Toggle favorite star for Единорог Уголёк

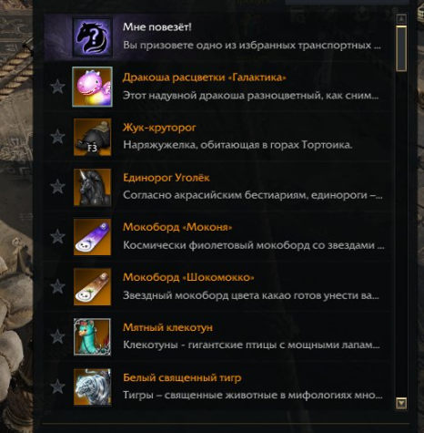pyautogui.click(x=57, y=186)
